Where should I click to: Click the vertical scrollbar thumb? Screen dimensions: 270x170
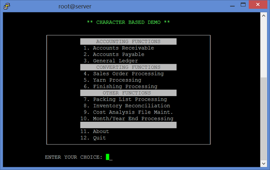coord(264,119)
